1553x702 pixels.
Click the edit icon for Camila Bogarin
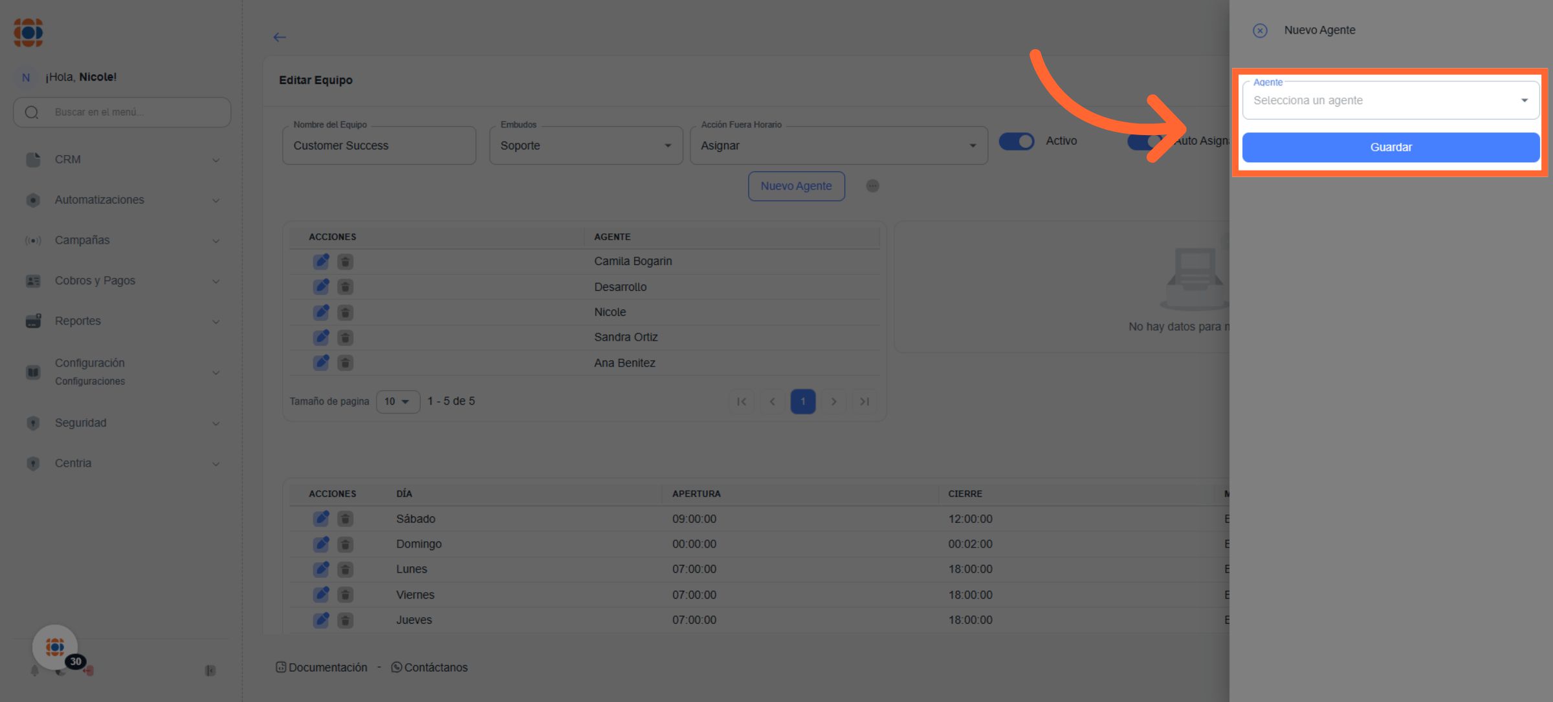[321, 261]
